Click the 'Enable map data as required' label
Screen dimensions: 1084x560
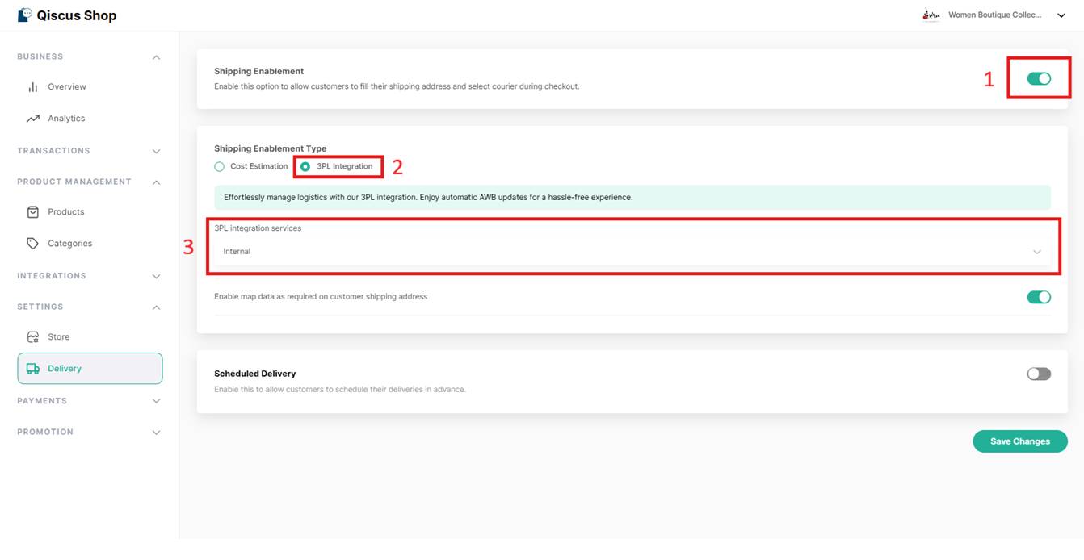pos(321,297)
